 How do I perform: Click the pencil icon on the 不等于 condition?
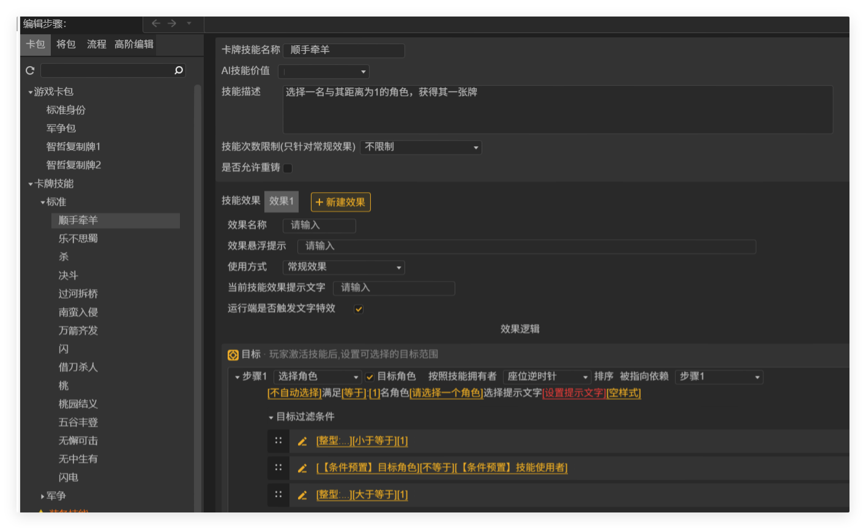[x=302, y=468]
